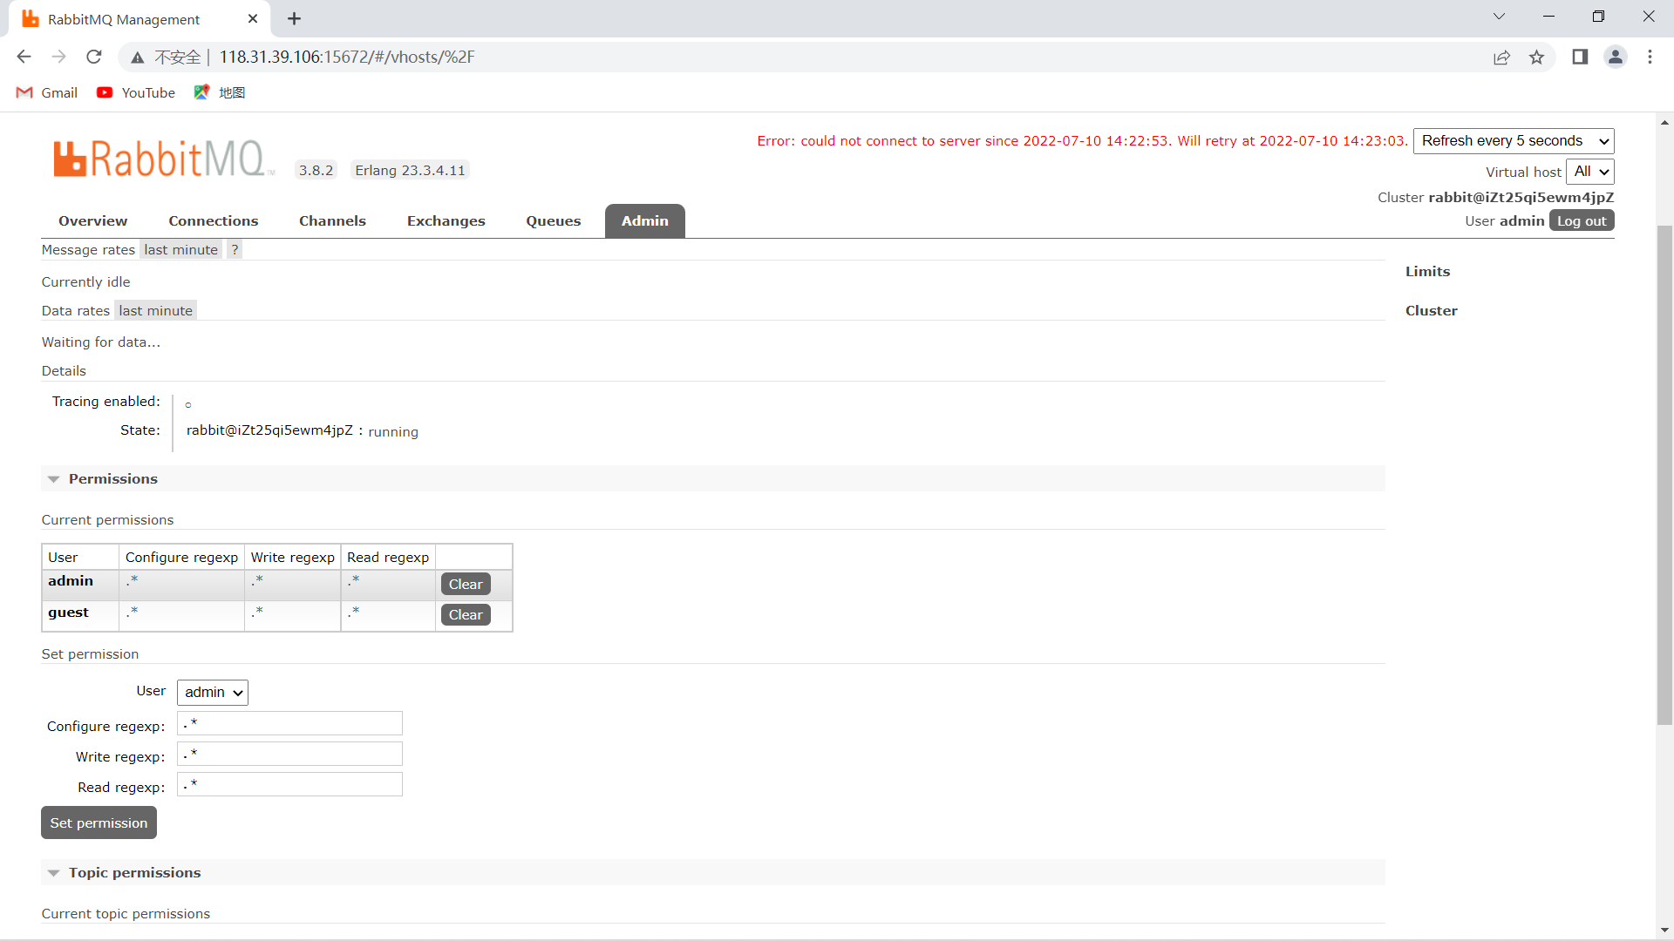Click the Set permission button
The image size is (1674, 941).
click(99, 823)
